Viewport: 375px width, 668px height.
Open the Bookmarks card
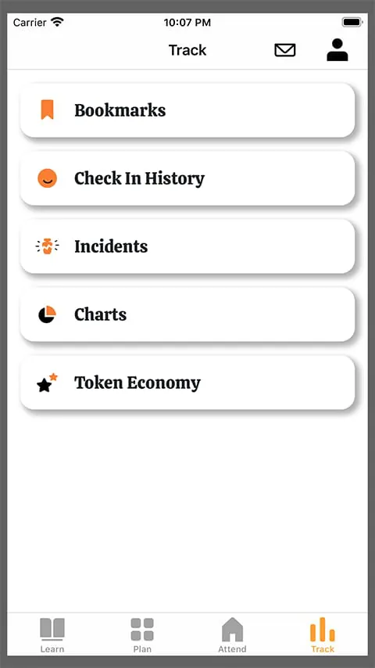(187, 110)
